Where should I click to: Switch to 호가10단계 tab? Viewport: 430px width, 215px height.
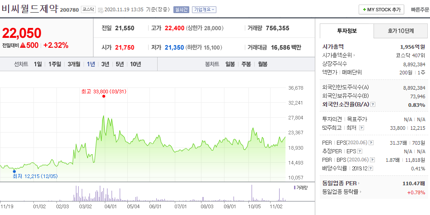401,31
